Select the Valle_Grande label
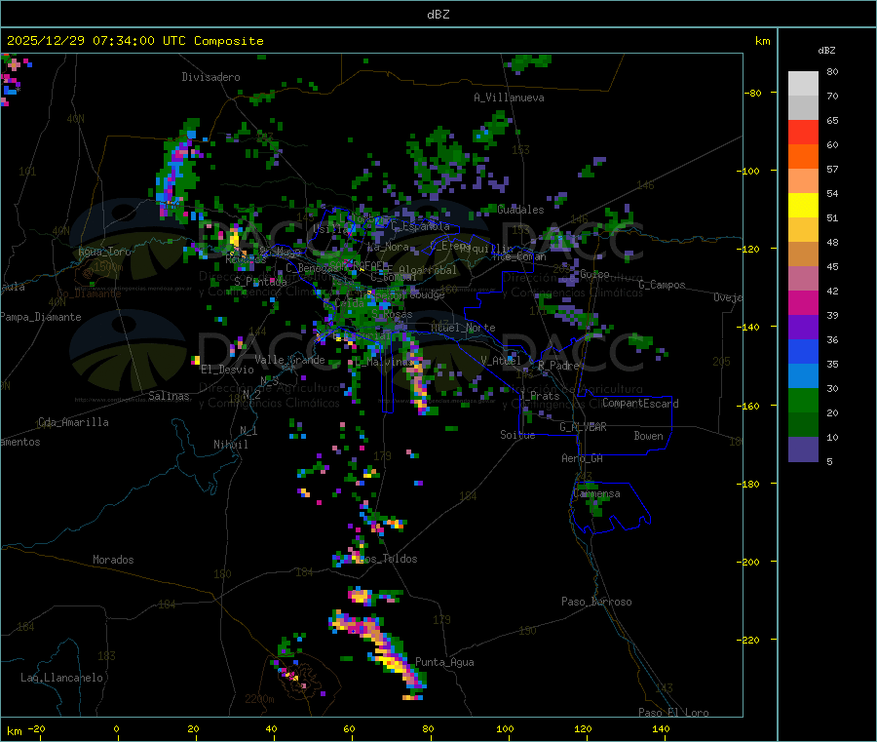 [x=289, y=360]
